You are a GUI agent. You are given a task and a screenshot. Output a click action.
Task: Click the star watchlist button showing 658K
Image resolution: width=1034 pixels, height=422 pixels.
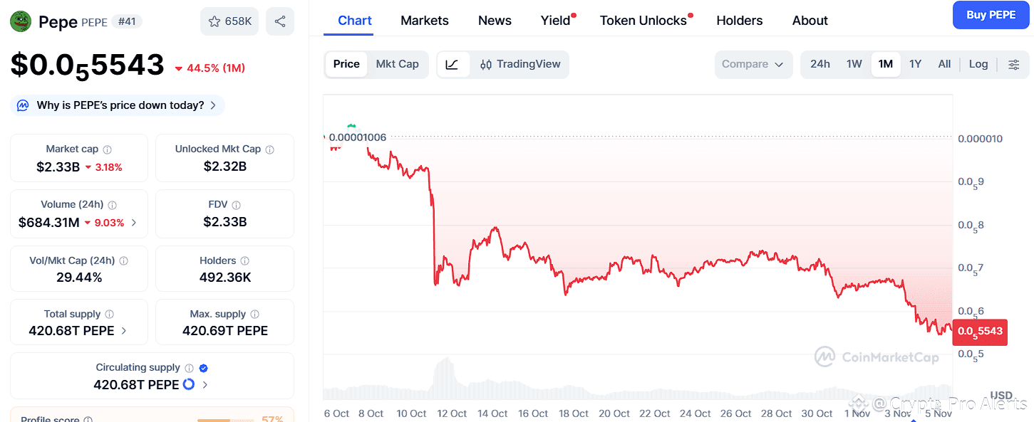click(x=229, y=21)
